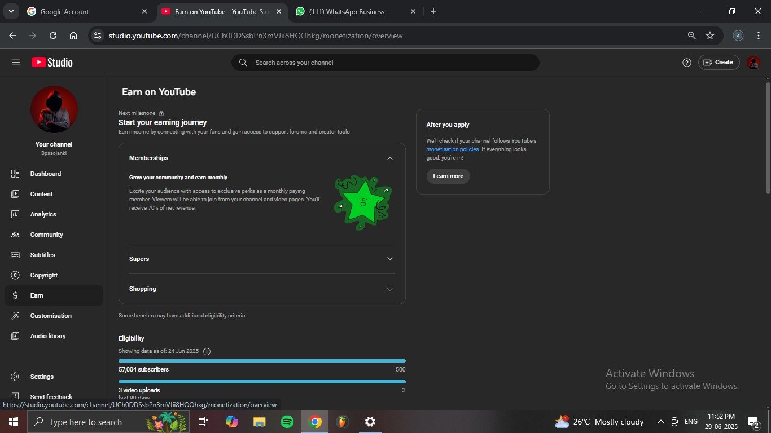Close the Google Account tab
This screenshot has height=433, width=771.
coord(144,11)
